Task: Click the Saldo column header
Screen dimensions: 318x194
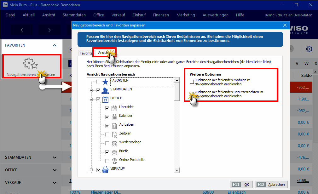Action: (306, 75)
